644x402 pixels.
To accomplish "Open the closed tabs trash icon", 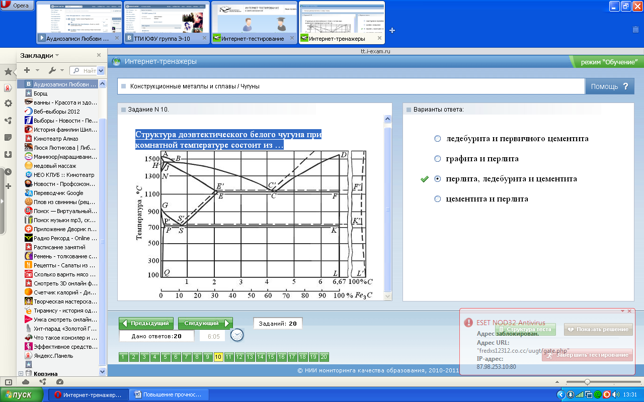I will coord(635,30).
